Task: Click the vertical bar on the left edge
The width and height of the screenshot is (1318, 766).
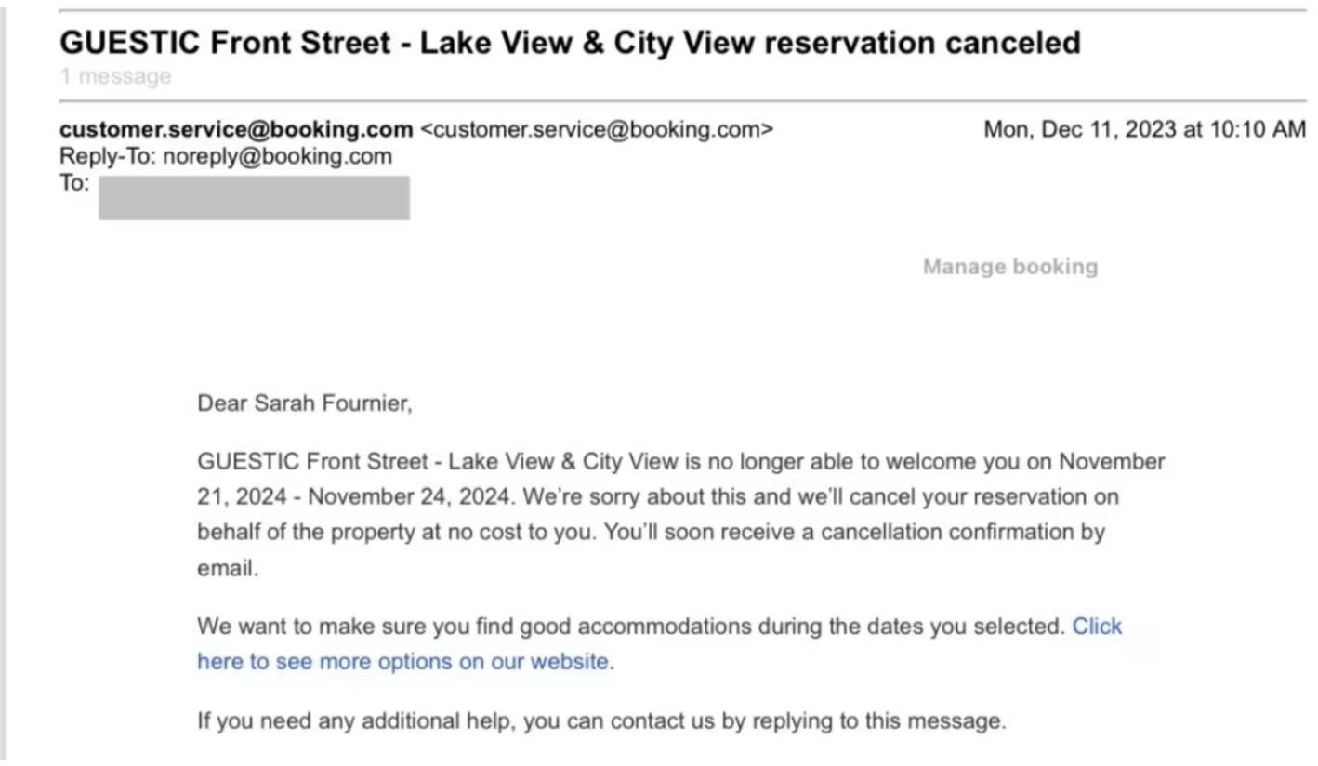Action: 5,372
